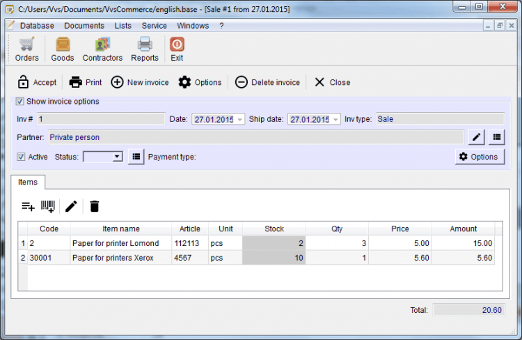Viewport: 522px width, 340px height.
Task: Click code cell 30001
Action: coord(49,258)
